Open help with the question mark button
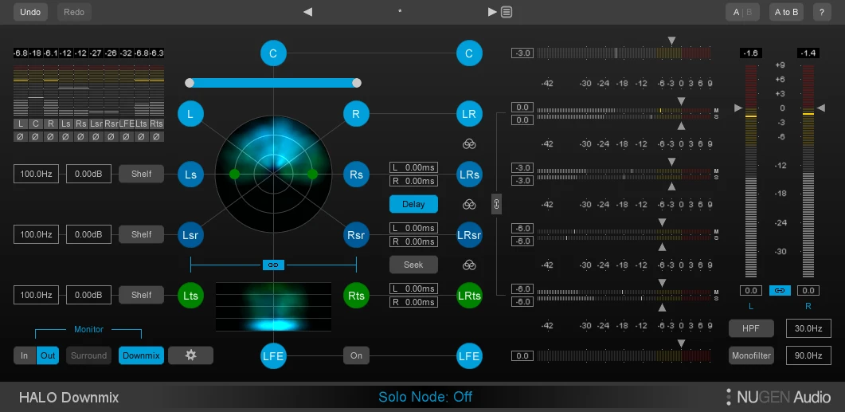The width and height of the screenshot is (845, 412). [x=820, y=12]
